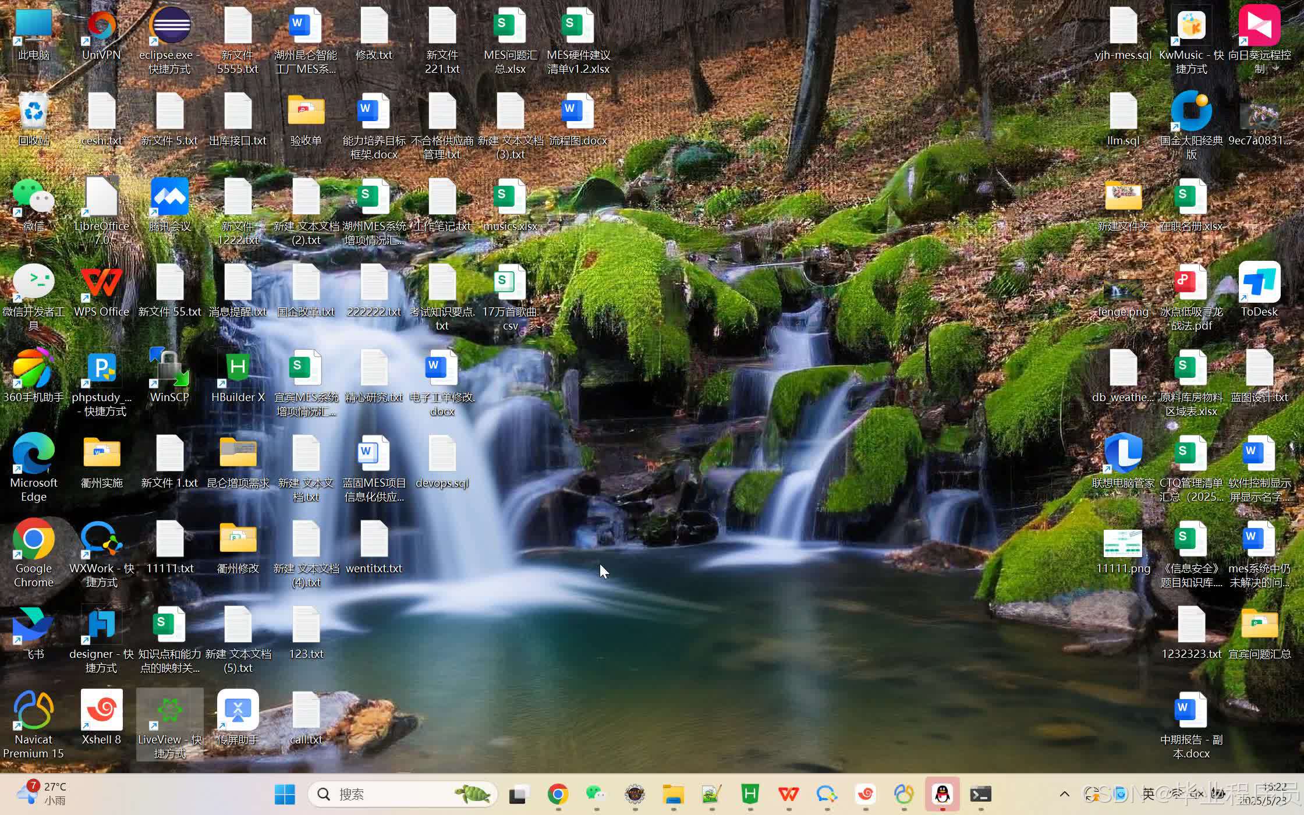Open the 腾讯会议 desktop shortcut
The height and width of the screenshot is (815, 1304).
coord(169,197)
